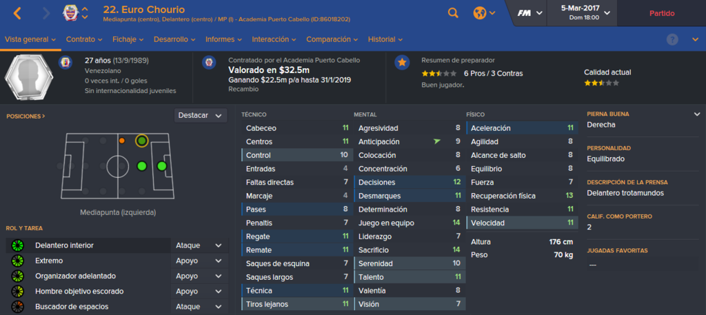Screen dimensions: 706x315
Task: Click the orange back arrow
Action: [x=17, y=13]
